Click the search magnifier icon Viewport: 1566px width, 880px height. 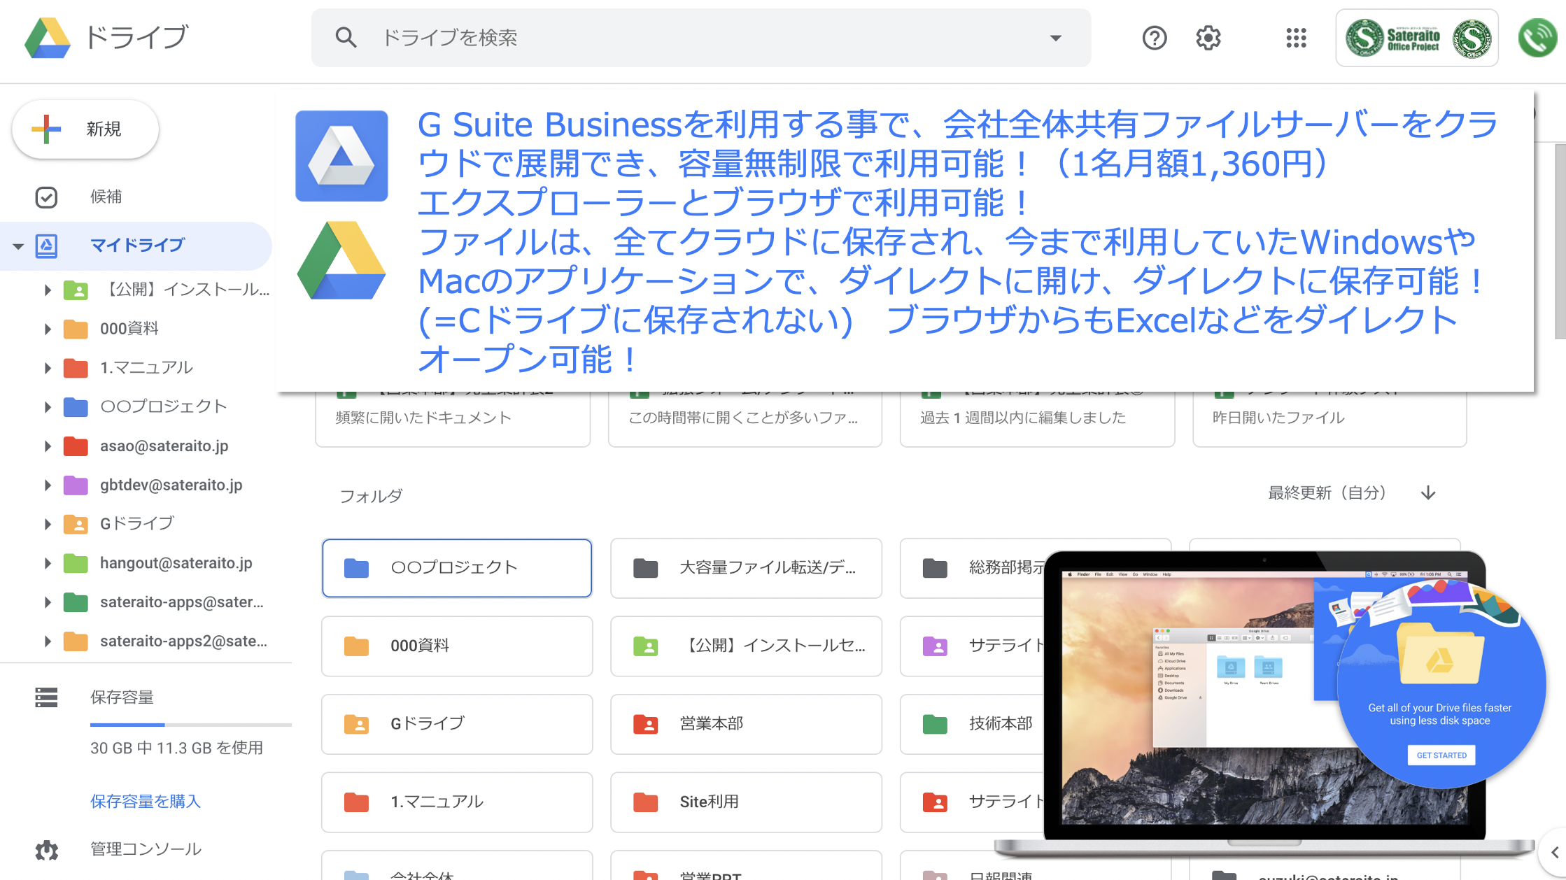pos(346,38)
